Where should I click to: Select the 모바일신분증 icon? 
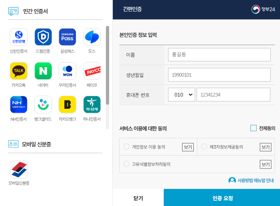point(19,169)
